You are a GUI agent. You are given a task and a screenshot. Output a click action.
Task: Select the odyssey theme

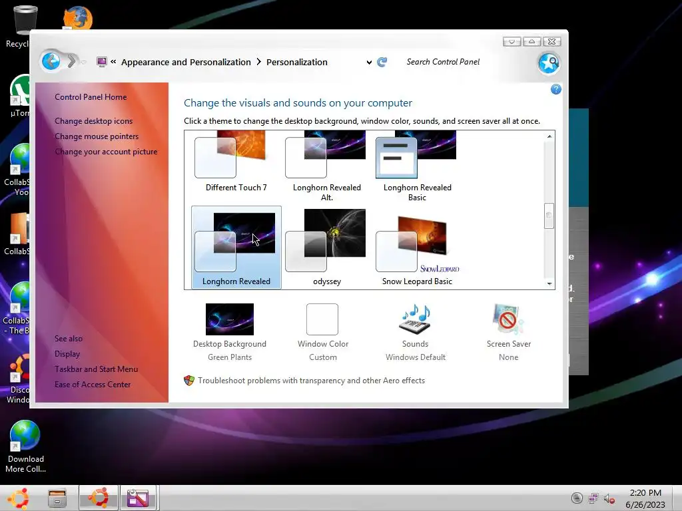[x=326, y=248]
